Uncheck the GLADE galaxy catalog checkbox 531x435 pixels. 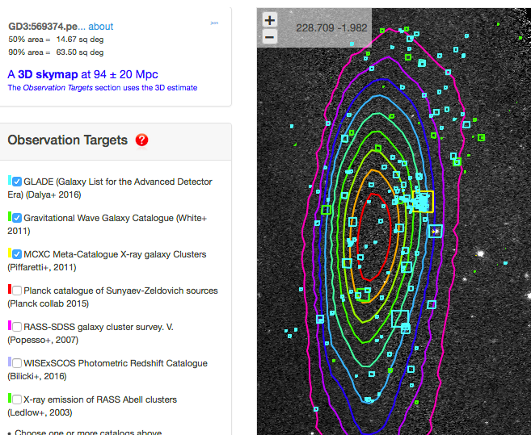click(x=17, y=182)
